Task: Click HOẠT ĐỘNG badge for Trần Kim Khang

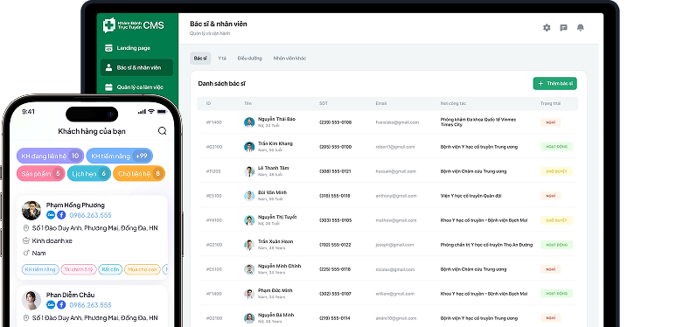Action: pyautogui.click(x=557, y=147)
